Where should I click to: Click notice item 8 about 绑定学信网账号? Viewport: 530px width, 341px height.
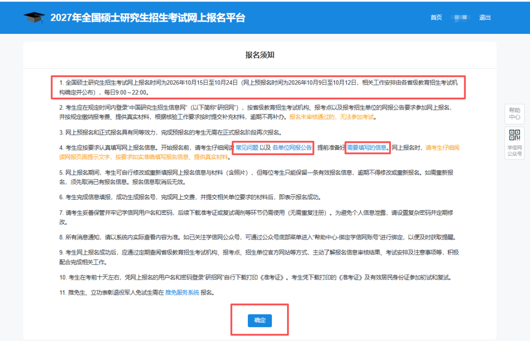pos(259,237)
